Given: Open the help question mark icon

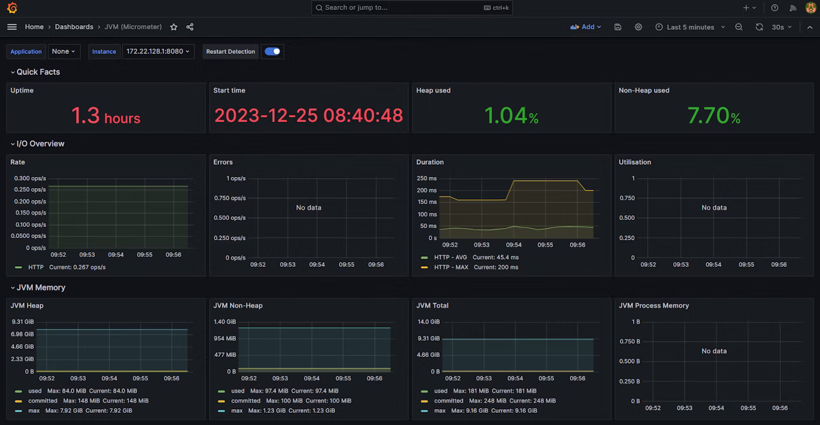Looking at the screenshot, I should click(775, 8).
